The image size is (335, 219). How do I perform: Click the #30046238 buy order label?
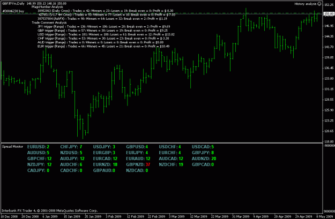(13, 11)
